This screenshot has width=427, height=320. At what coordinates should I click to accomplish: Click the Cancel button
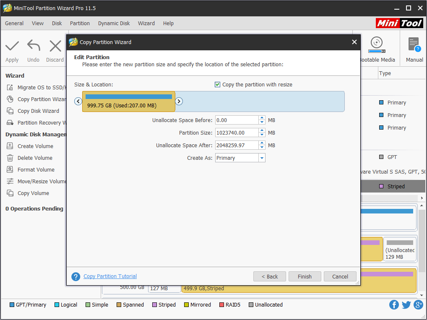[340, 276]
